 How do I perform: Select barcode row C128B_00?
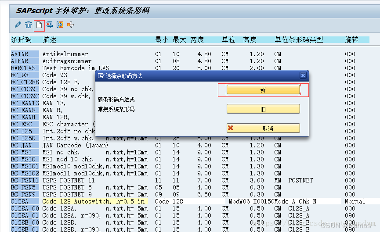pos(25,222)
